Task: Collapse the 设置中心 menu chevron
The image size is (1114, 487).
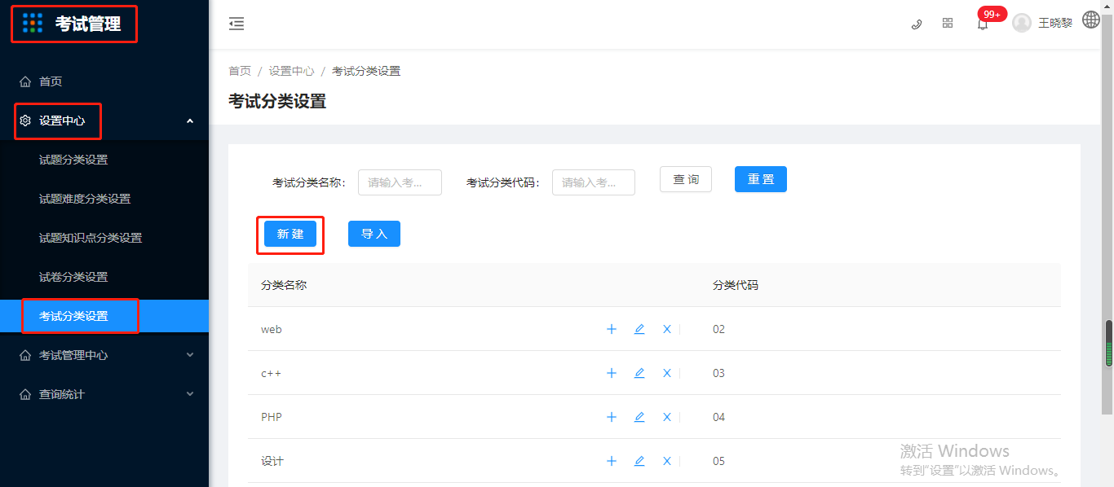Action: (x=190, y=121)
